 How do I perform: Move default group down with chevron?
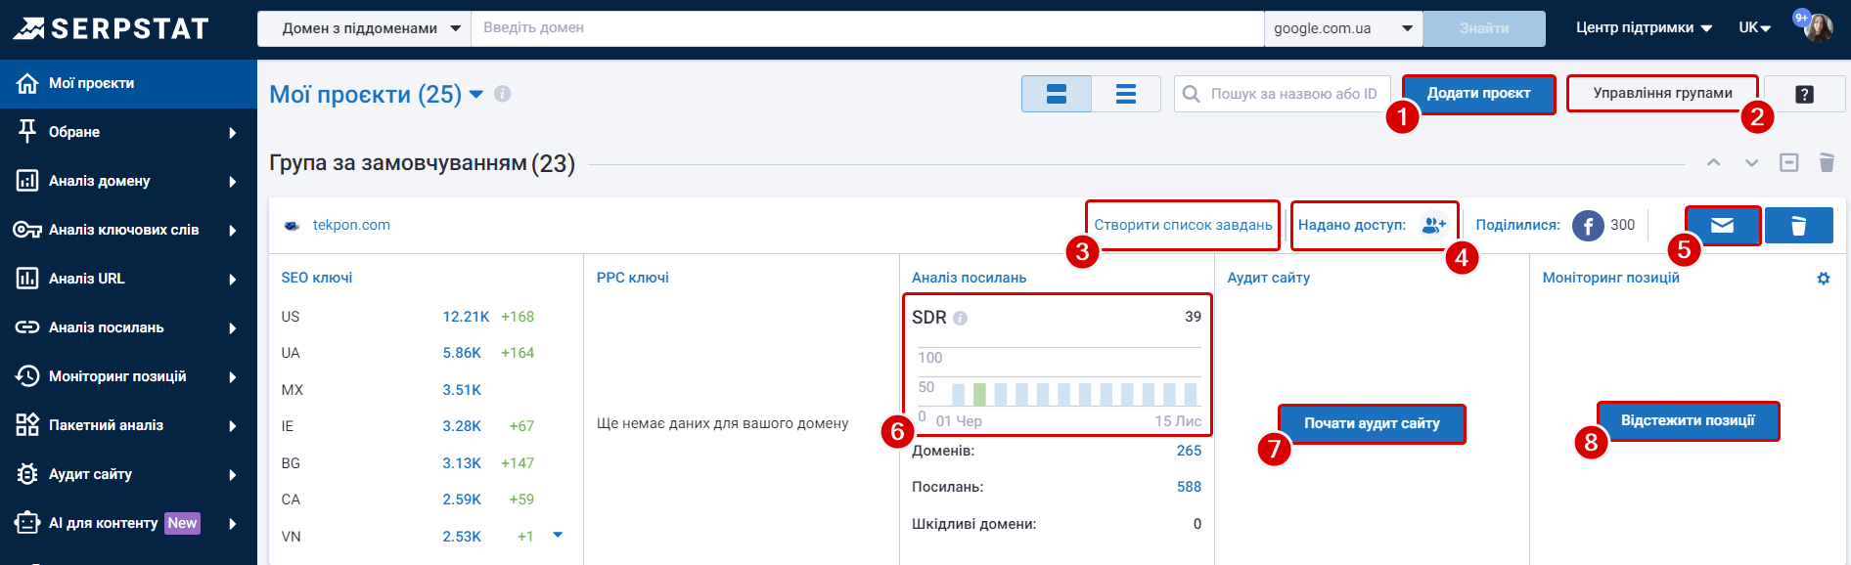[1751, 162]
